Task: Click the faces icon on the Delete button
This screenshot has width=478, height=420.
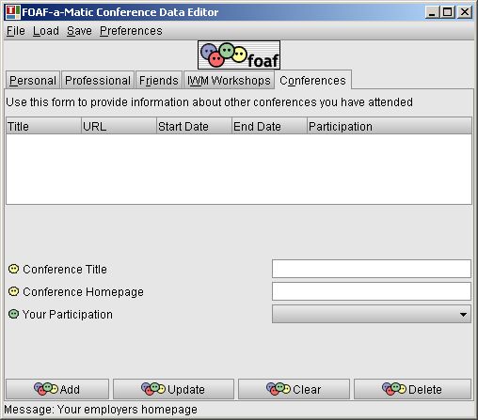Action: 394,389
